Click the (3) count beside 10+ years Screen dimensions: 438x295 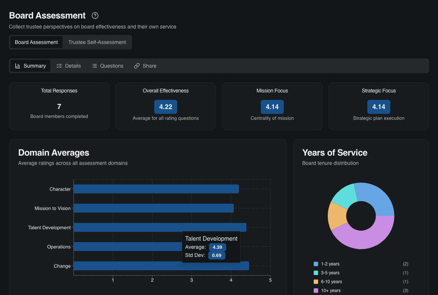pos(405,291)
